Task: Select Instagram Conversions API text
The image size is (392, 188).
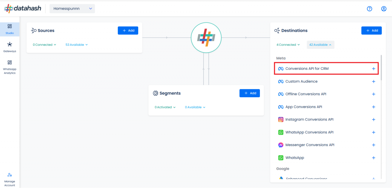Action: 309,119
